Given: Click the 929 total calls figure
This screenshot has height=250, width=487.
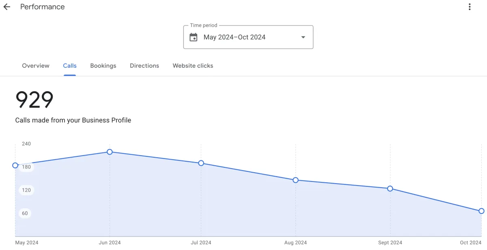Looking at the screenshot, I should click(34, 100).
